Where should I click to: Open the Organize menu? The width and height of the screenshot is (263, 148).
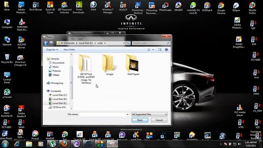click(52, 50)
